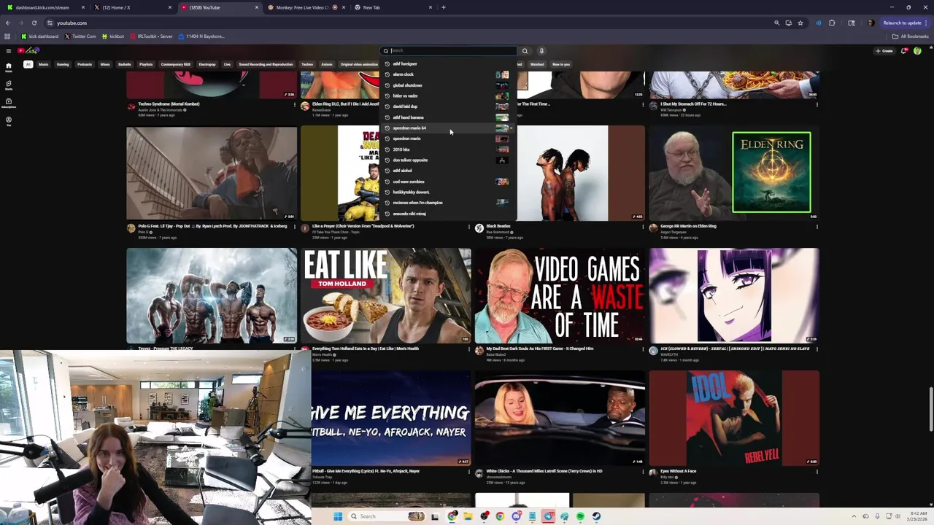The width and height of the screenshot is (934, 525).
Task: Click the page vertical scrollbar thumb
Action: pos(930,410)
